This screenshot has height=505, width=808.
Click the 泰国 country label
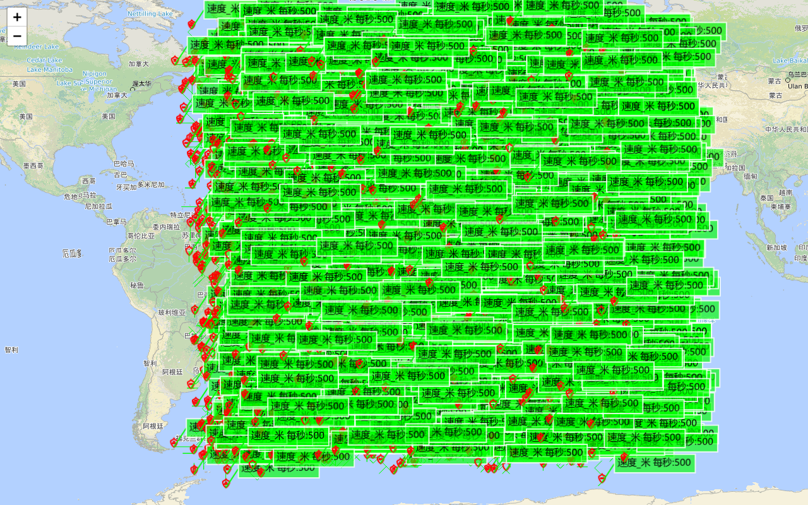point(766,198)
